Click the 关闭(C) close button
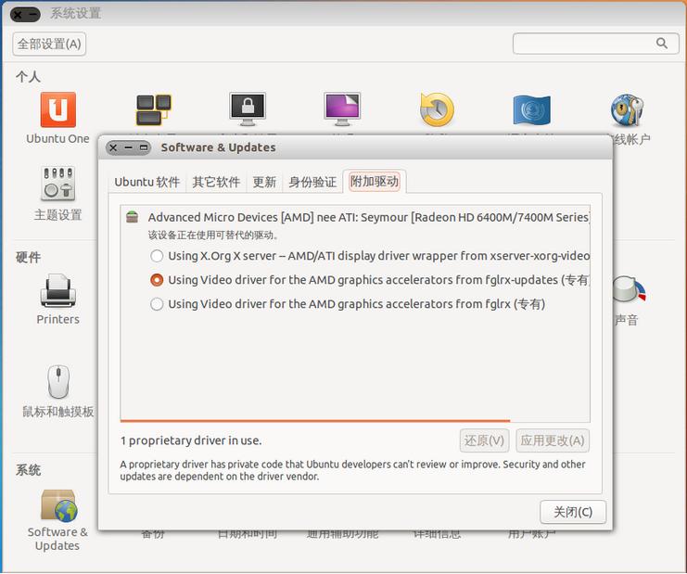Screen dimensions: 687x574 point(573,512)
